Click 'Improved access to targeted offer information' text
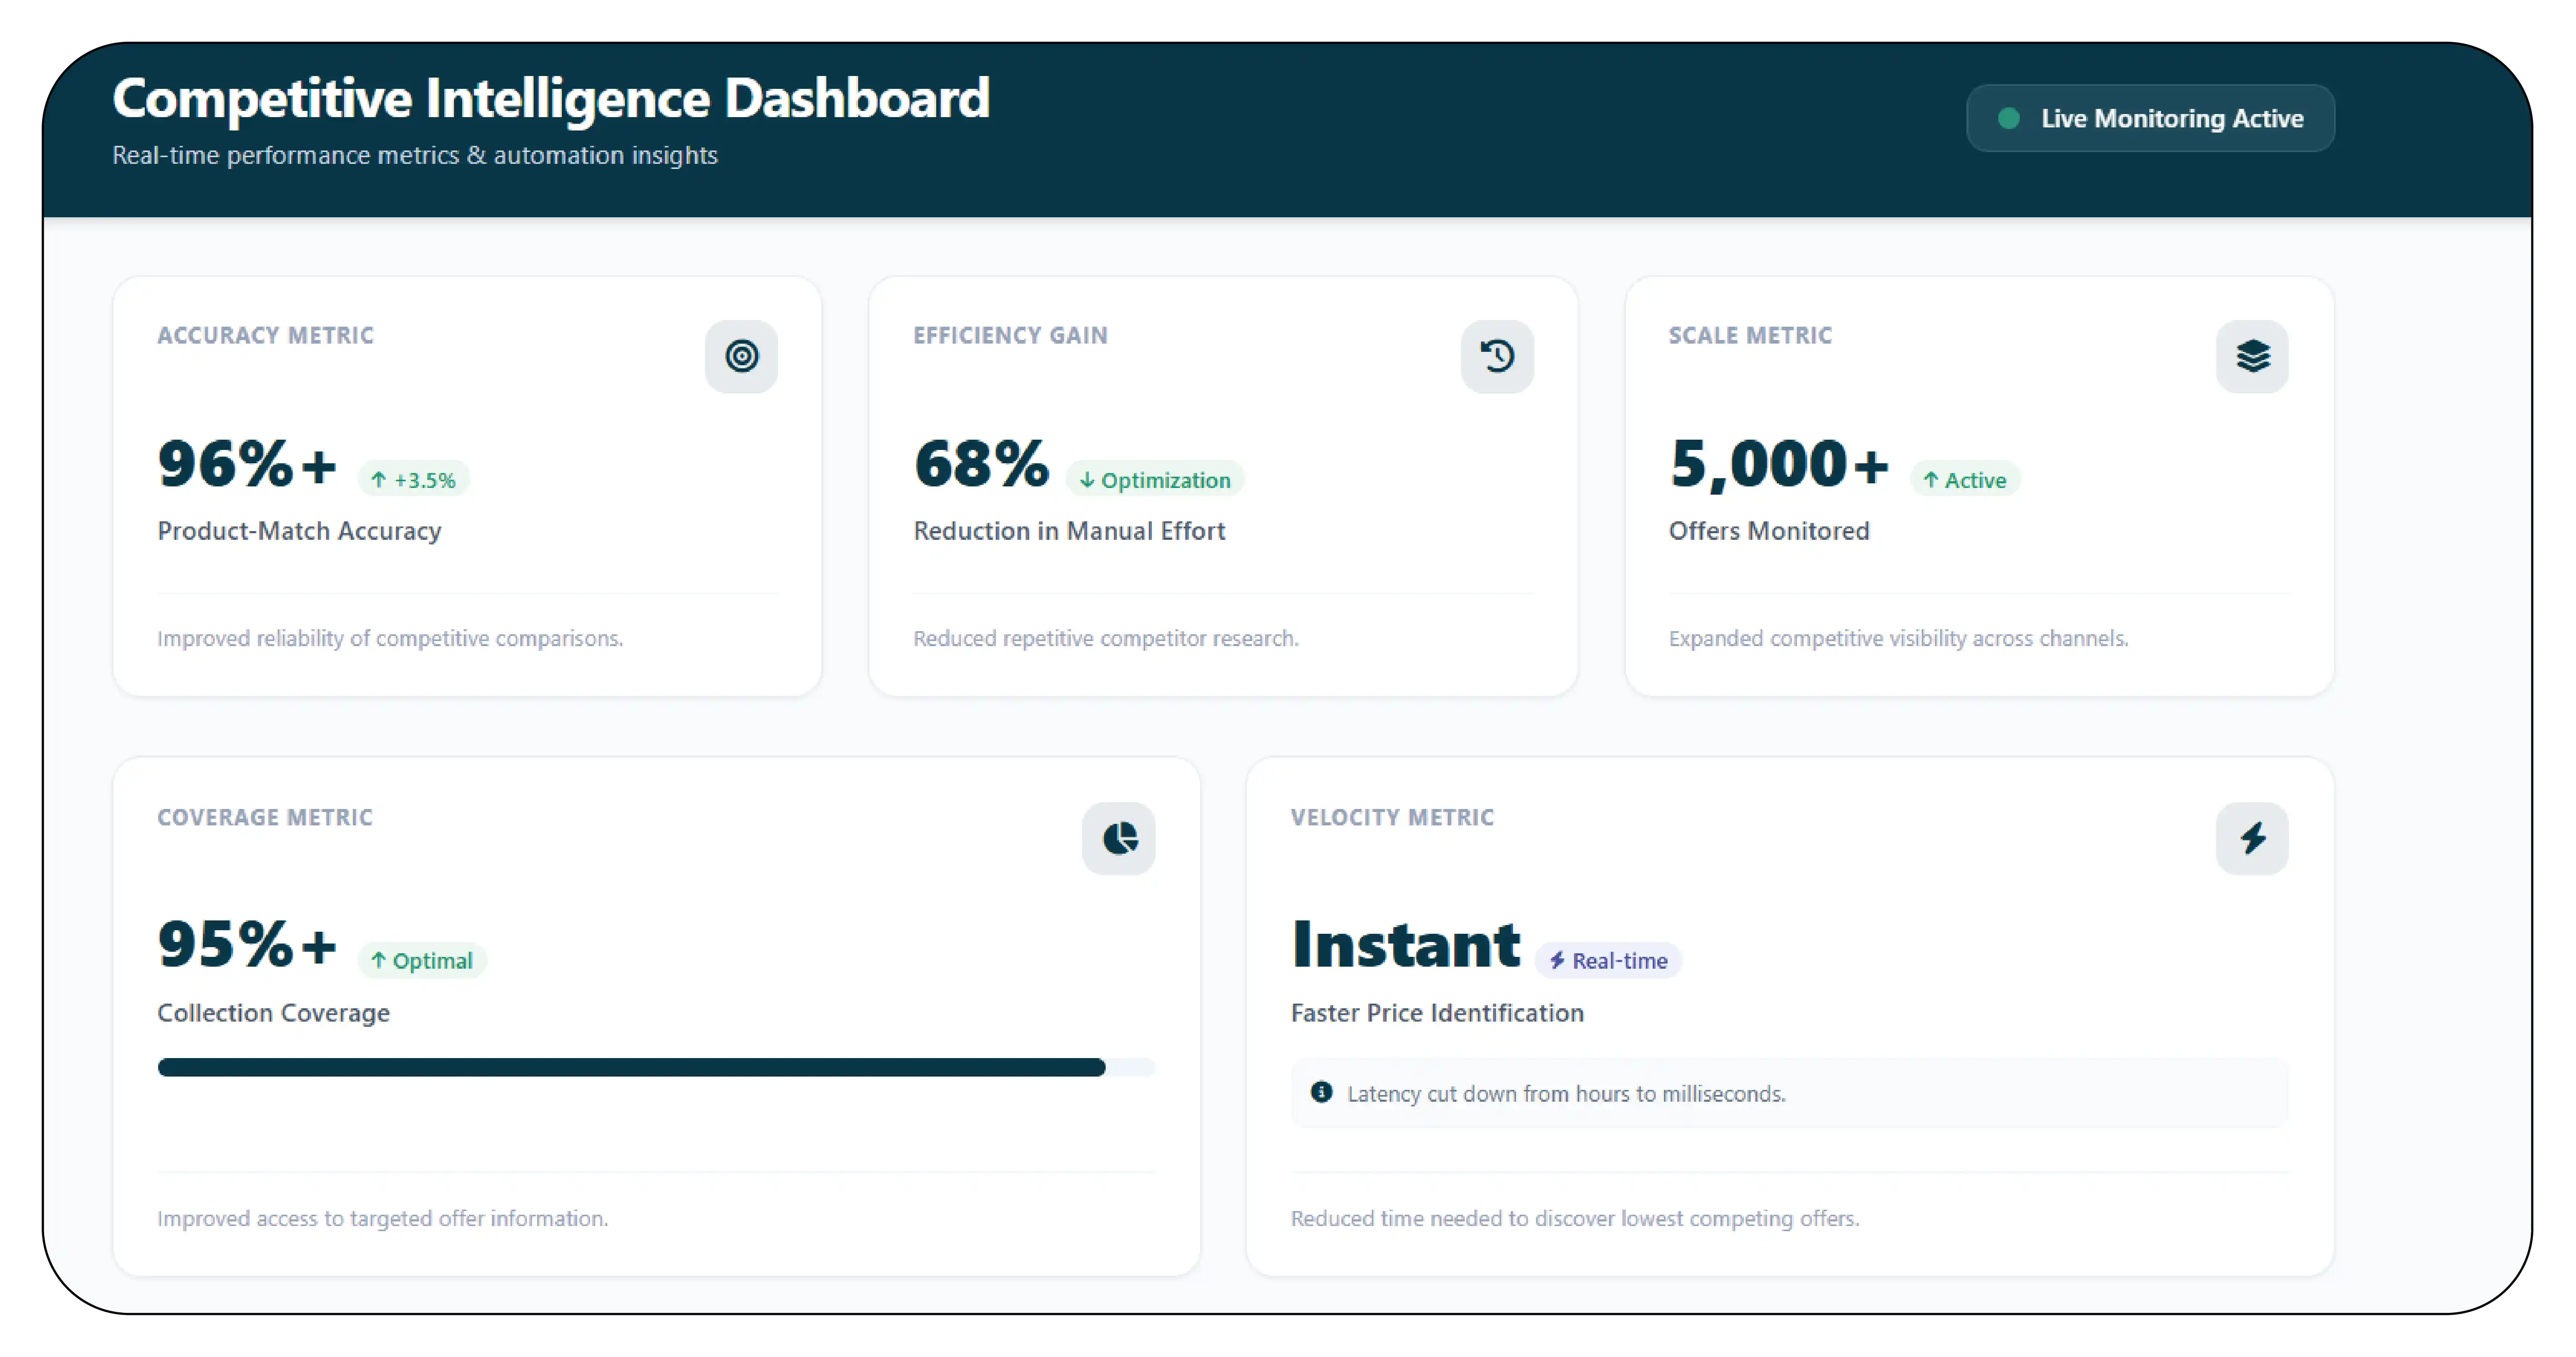This screenshot has width=2576, height=1357. [x=382, y=1219]
